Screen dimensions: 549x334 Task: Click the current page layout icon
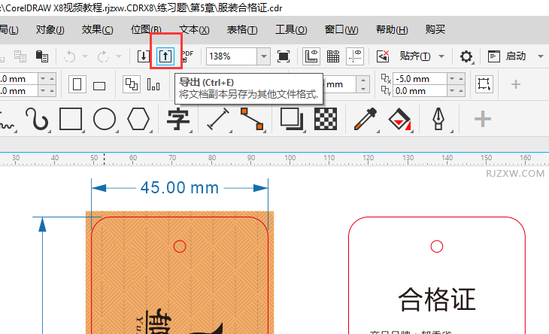[153, 84]
